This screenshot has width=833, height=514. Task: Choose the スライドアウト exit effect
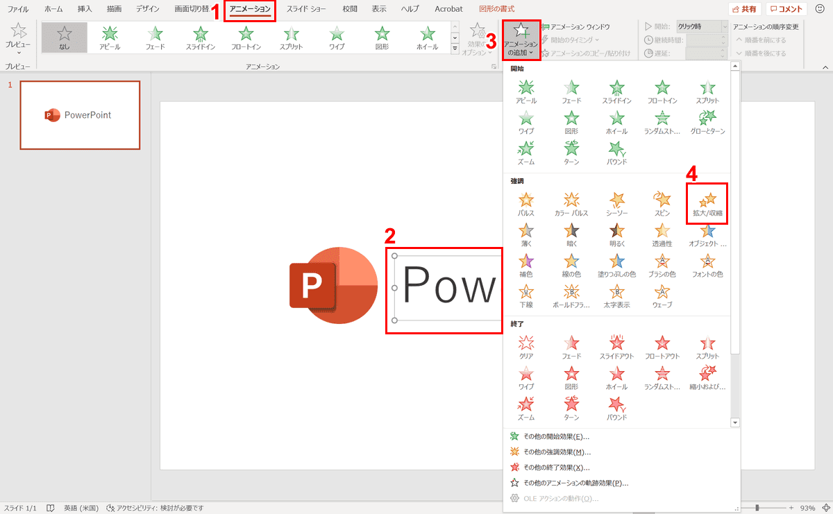[617, 348]
